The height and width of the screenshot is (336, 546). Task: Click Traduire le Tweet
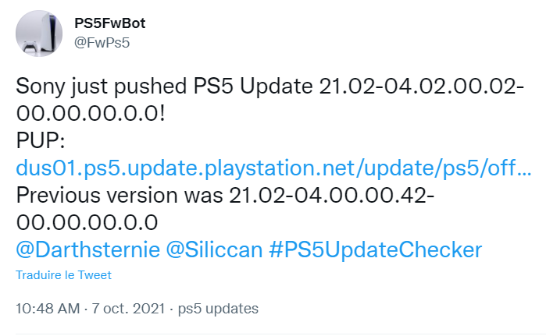64,275
